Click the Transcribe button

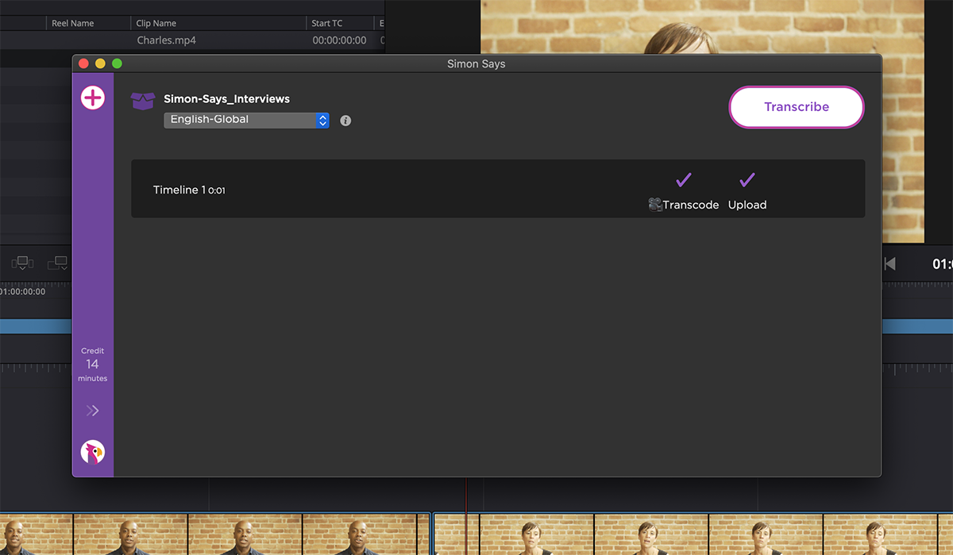796,106
